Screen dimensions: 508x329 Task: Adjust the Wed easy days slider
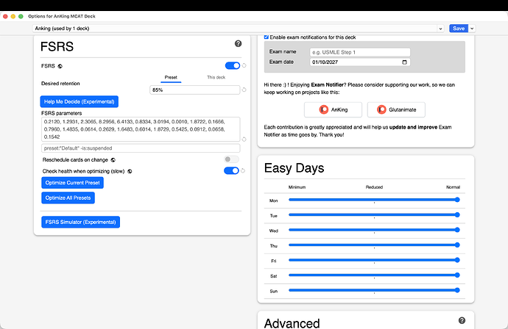click(x=374, y=230)
